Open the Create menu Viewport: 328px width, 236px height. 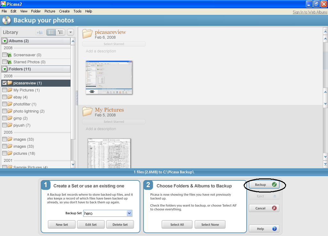point(64,11)
